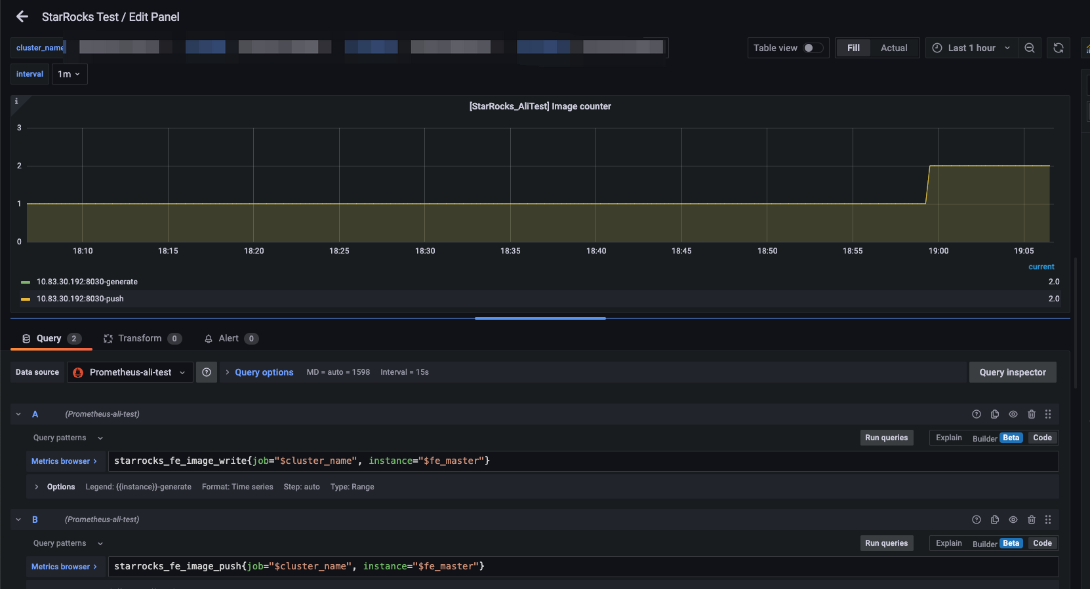Open the data source help icon
The image size is (1090, 589).
pos(207,372)
